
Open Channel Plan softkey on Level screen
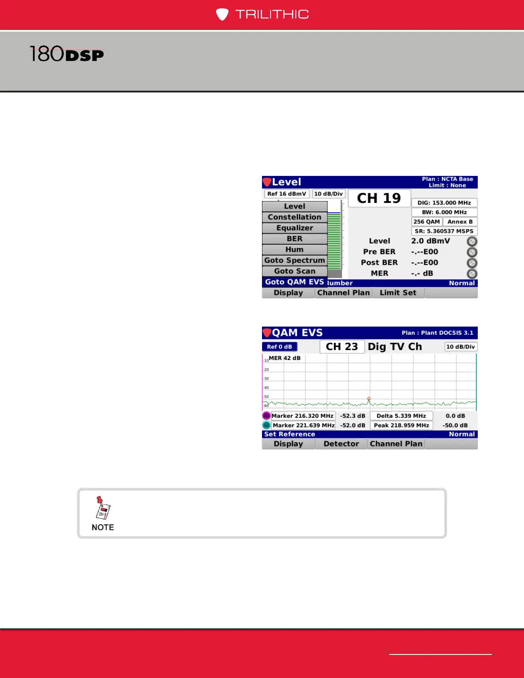tap(343, 293)
